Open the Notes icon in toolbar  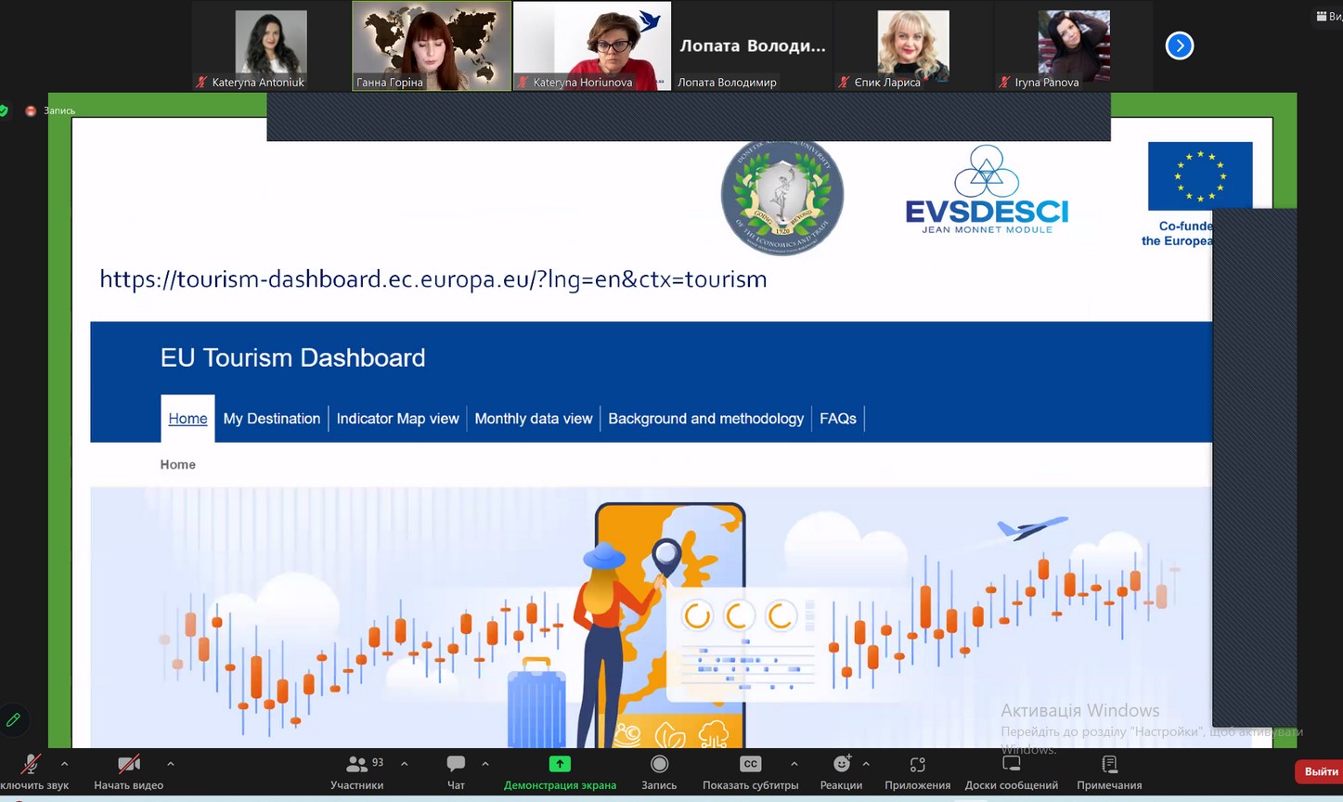1109,765
